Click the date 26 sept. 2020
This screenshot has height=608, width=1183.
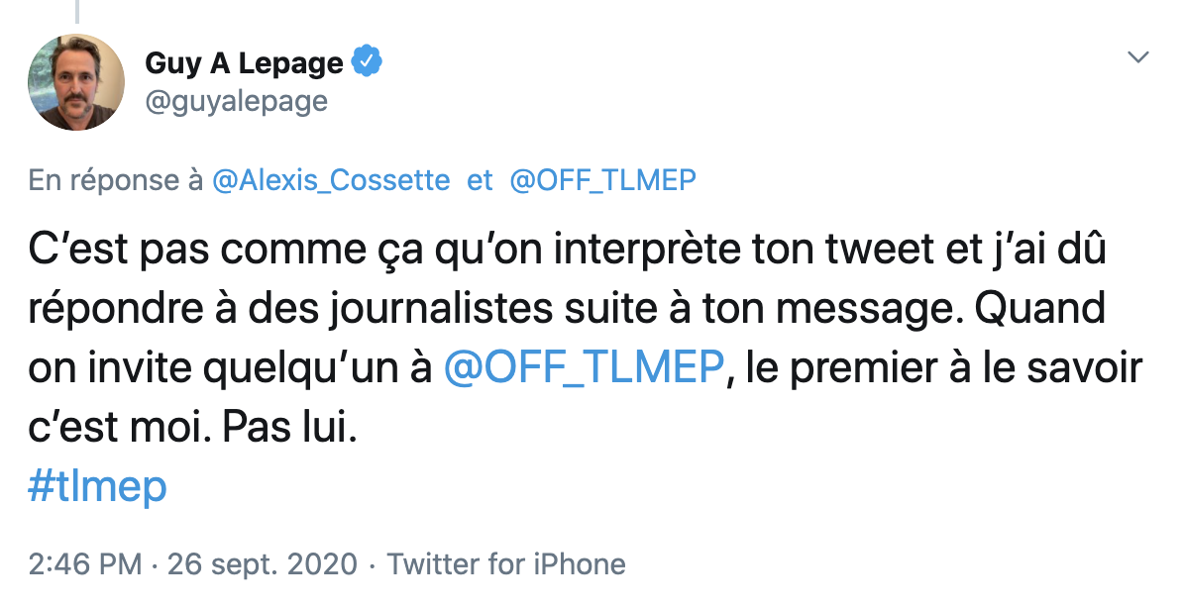263,564
